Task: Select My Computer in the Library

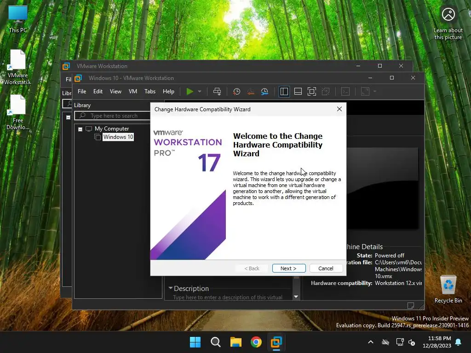Action: click(x=112, y=129)
